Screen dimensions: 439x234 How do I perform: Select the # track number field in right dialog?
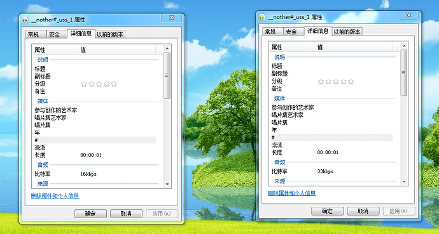pyautogui.click(x=331, y=137)
